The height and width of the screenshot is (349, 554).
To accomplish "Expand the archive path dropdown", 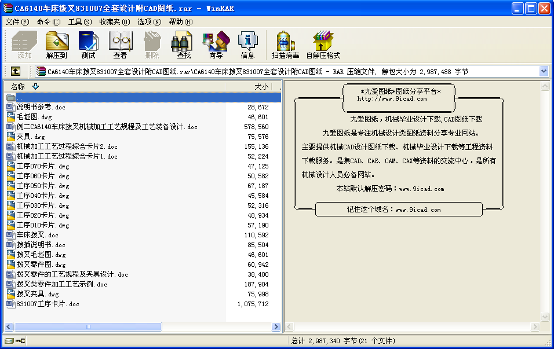I will (544, 71).
